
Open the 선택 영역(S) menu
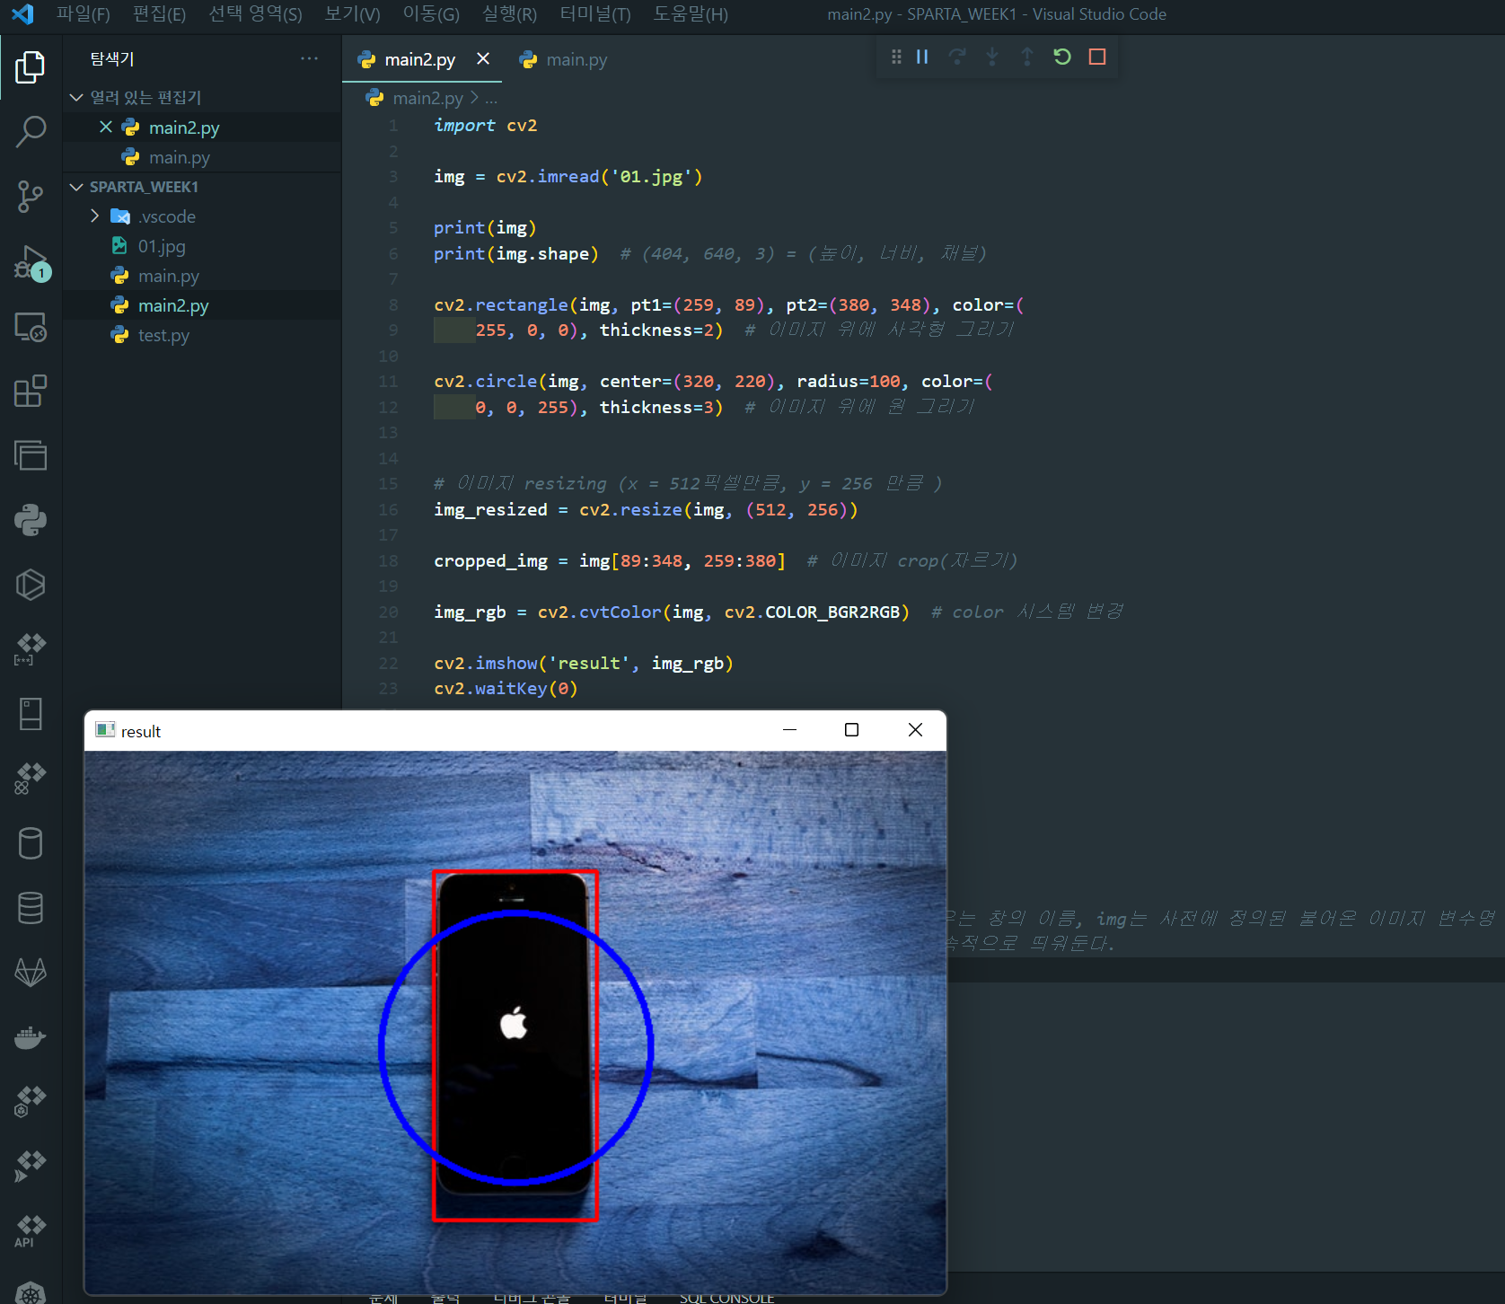click(255, 13)
